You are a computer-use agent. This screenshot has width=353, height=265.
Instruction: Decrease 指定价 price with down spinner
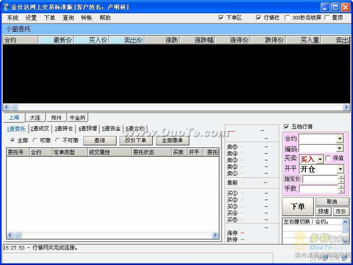pyautogui.click(x=341, y=182)
